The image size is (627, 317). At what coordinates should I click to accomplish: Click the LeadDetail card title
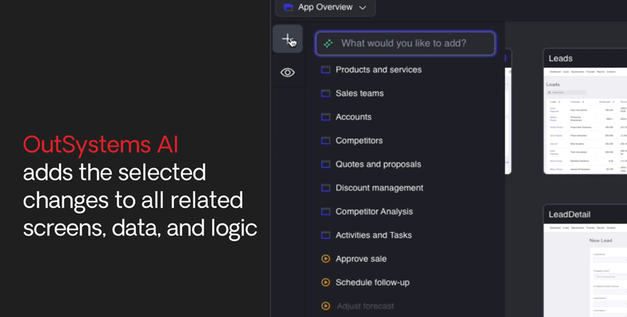click(570, 214)
